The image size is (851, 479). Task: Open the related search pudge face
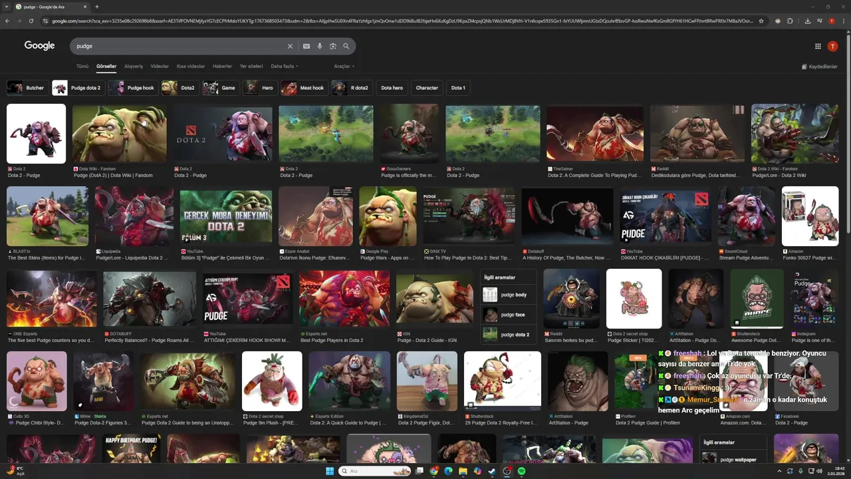click(x=508, y=315)
